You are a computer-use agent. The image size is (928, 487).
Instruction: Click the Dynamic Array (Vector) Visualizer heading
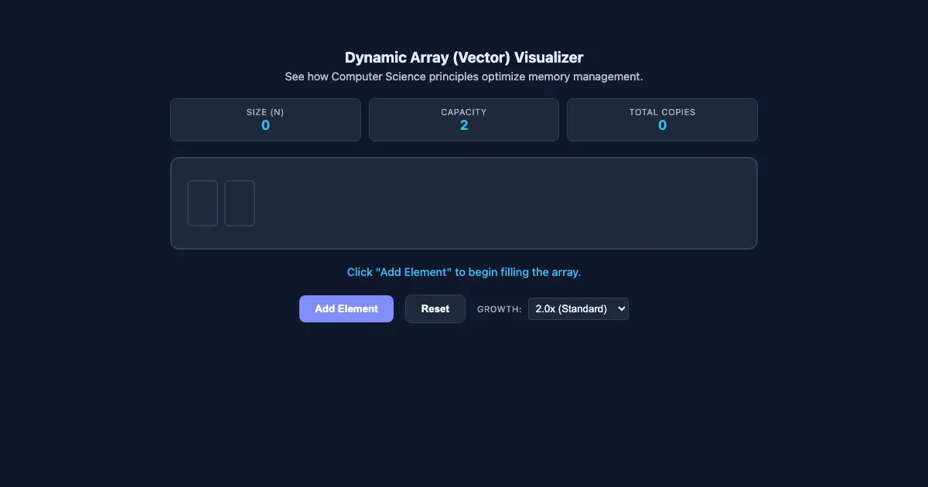point(464,57)
